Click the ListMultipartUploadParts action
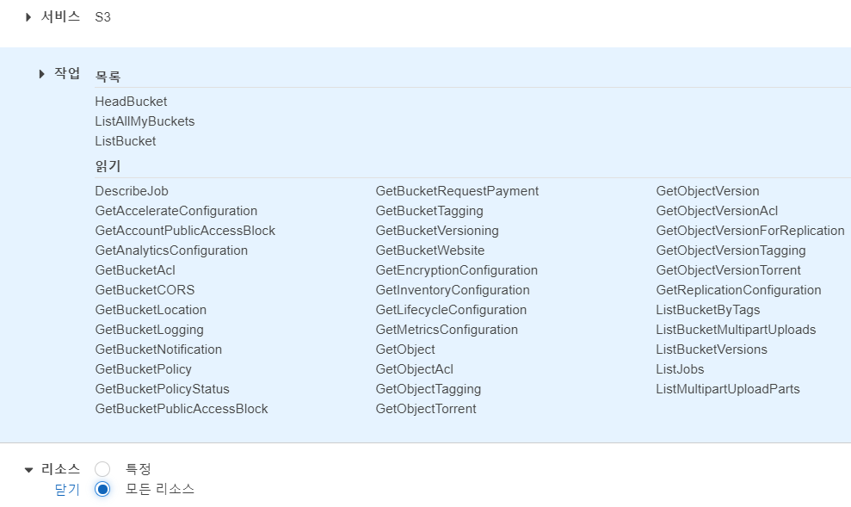Image resolution: width=851 pixels, height=507 pixels. [728, 389]
